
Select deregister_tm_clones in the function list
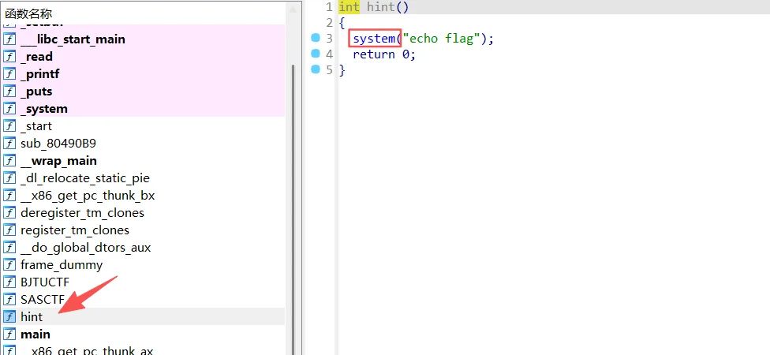(x=82, y=213)
